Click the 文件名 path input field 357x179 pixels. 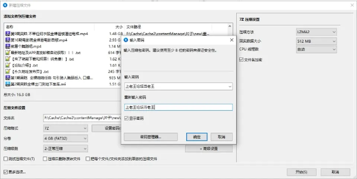coord(83,118)
